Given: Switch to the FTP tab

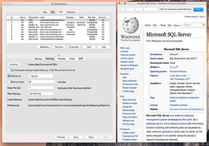Looking at the screenshot, I should 61,12.
